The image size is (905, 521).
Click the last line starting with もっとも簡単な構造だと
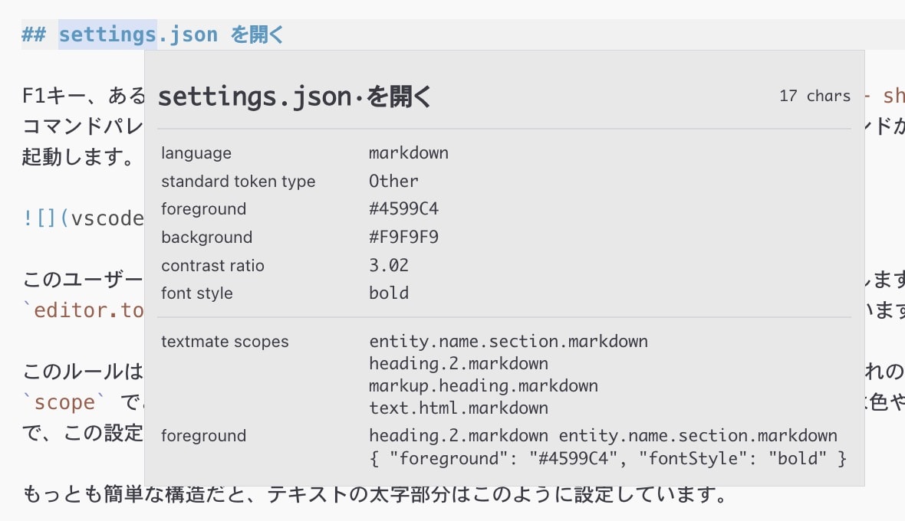pyautogui.click(x=374, y=495)
